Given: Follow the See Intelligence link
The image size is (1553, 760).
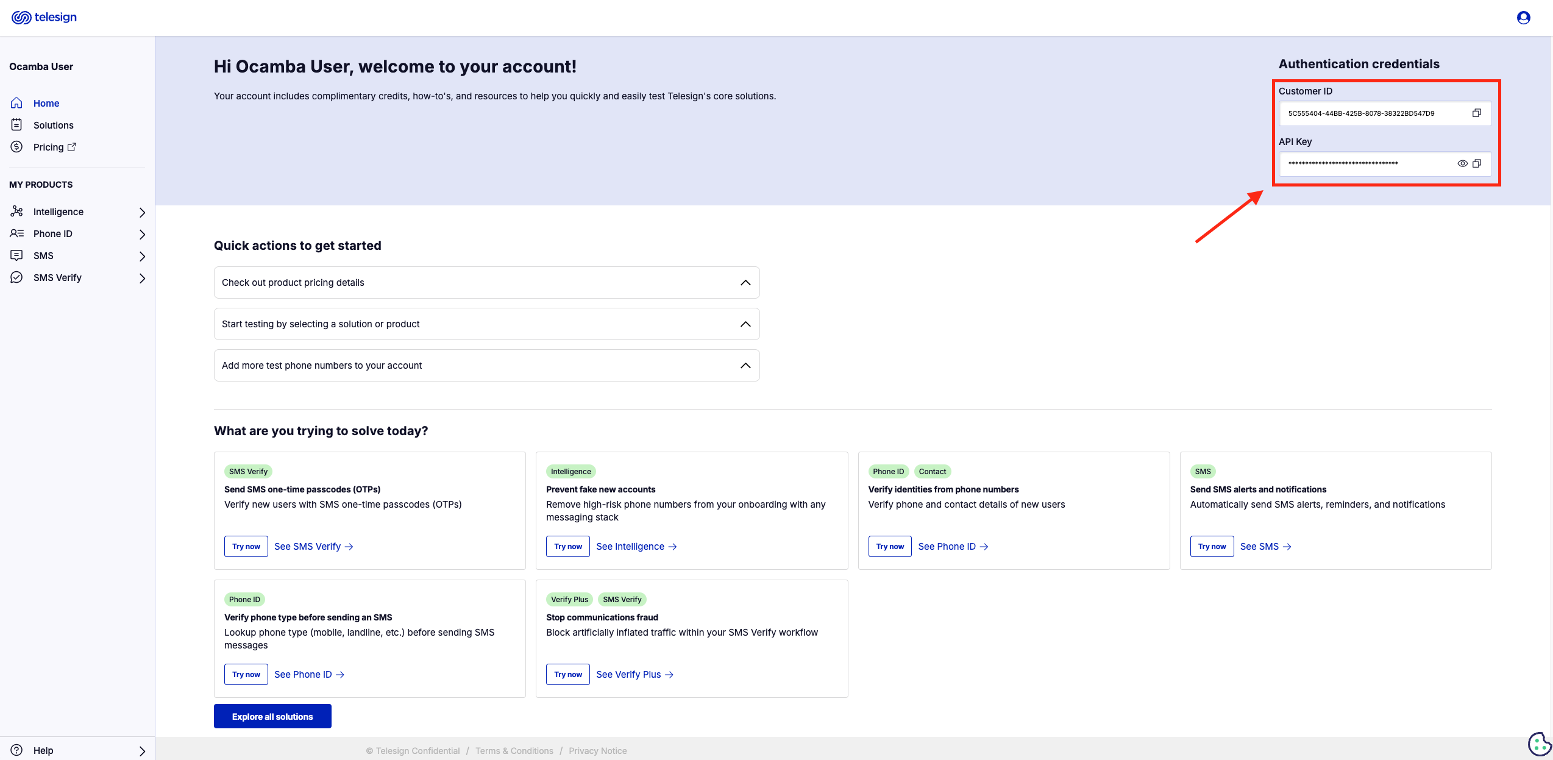Looking at the screenshot, I should click(636, 546).
